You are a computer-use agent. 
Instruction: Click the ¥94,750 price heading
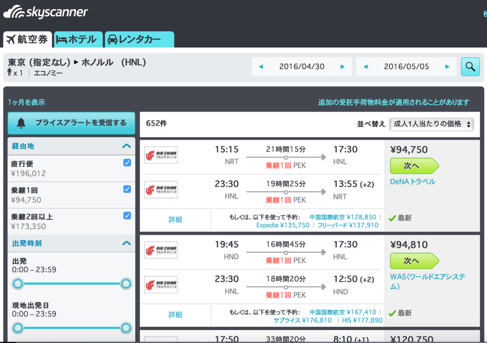click(409, 150)
